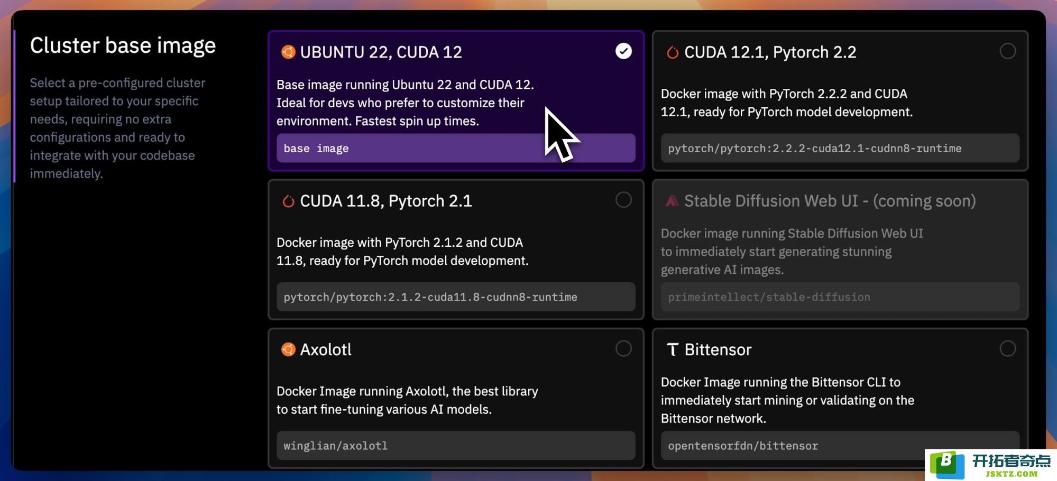Click the 'Stable Diffusion Web UI - (coming soon)' title
Screen dimensions: 1057x481
point(830,201)
